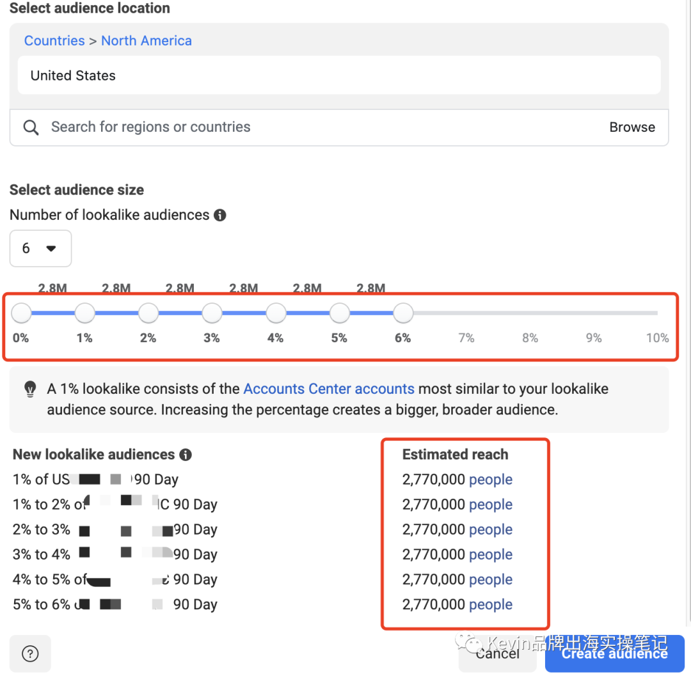Screen dimensions: 691x674
Task: Click the search magnifier icon
Action: (x=31, y=127)
